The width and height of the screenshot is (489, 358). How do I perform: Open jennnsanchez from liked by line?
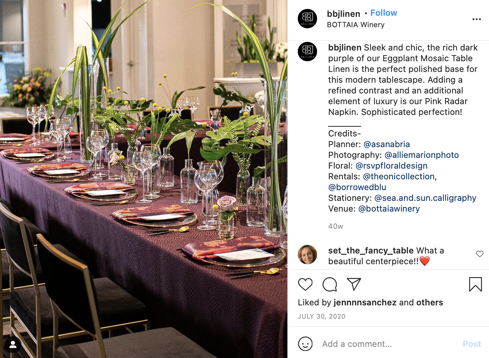click(365, 303)
